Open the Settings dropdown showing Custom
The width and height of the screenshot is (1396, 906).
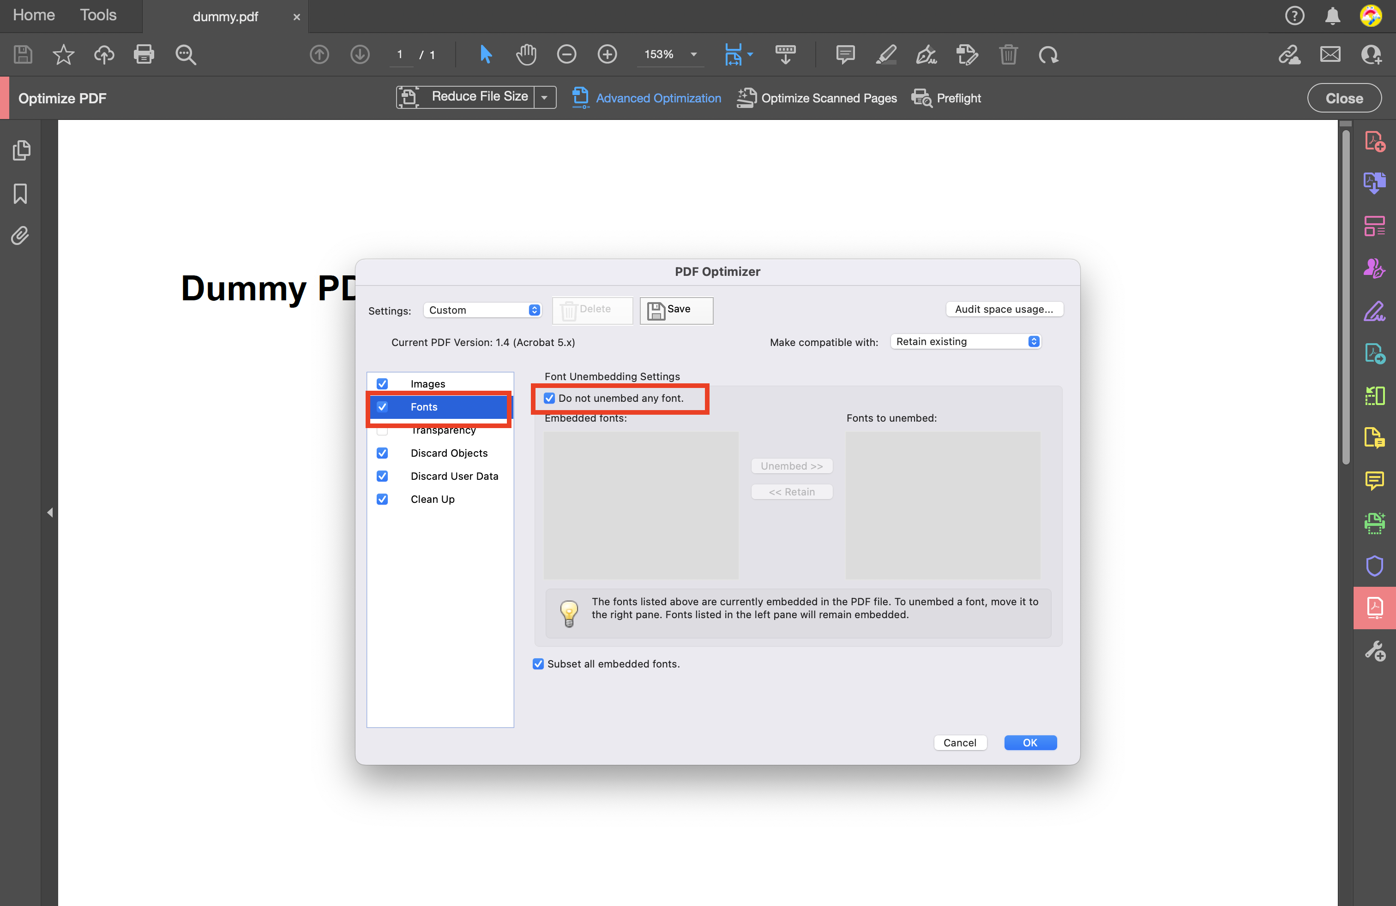tap(482, 310)
